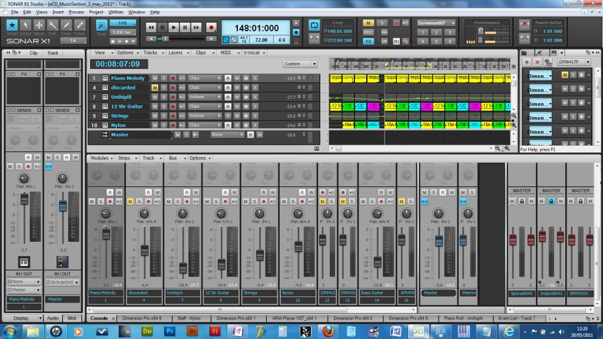Pick the Erase tool

click(x=80, y=25)
